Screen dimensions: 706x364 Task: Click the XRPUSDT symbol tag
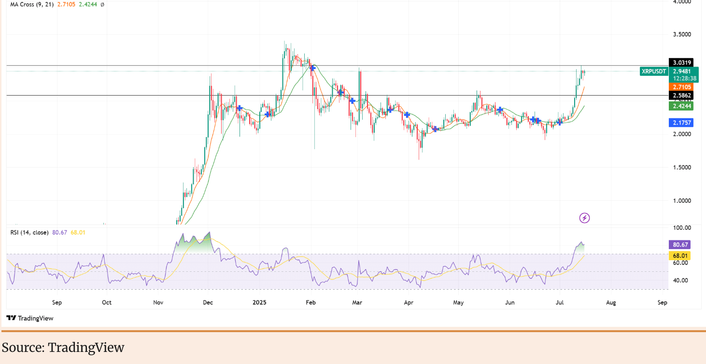click(x=653, y=71)
